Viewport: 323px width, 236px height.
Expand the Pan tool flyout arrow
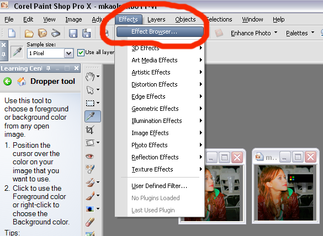coord(98,76)
